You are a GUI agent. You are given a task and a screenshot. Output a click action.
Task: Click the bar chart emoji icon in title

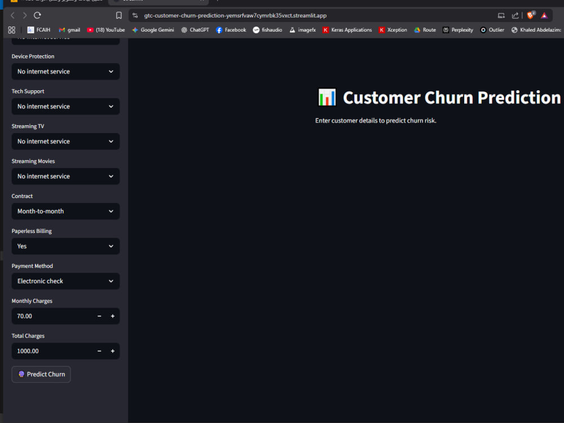point(327,97)
